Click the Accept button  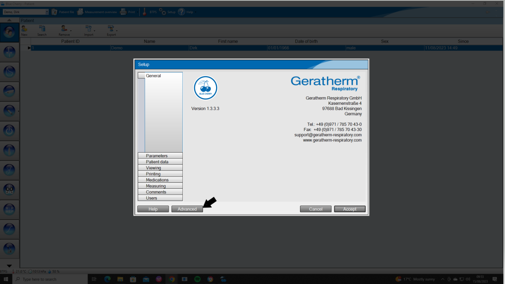click(x=350, y=209)
